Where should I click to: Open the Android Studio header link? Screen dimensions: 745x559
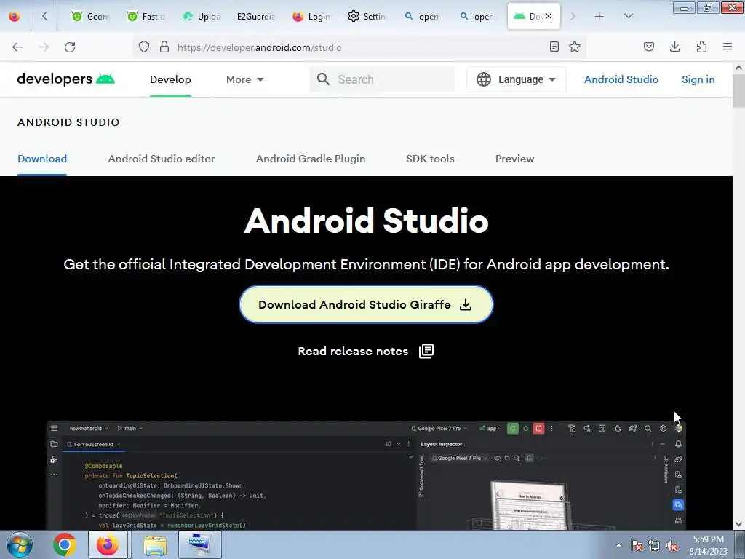(621, 79)
